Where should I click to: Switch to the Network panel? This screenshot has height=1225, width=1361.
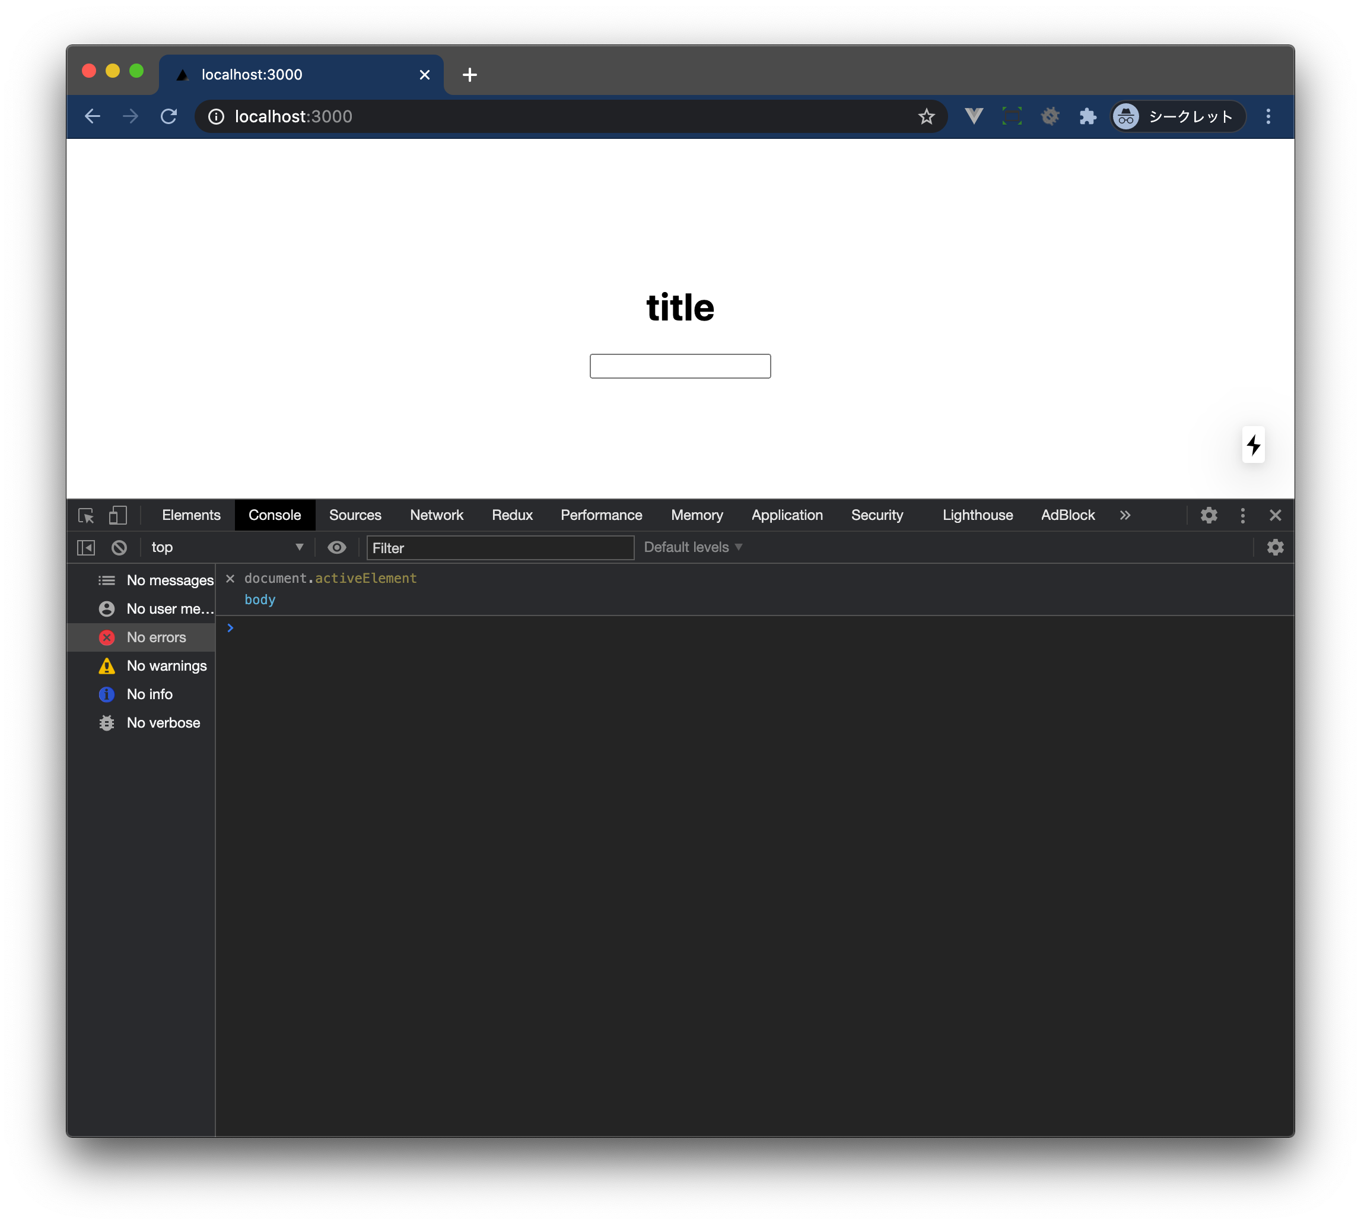pyautogui.click(x=437, y=516)
